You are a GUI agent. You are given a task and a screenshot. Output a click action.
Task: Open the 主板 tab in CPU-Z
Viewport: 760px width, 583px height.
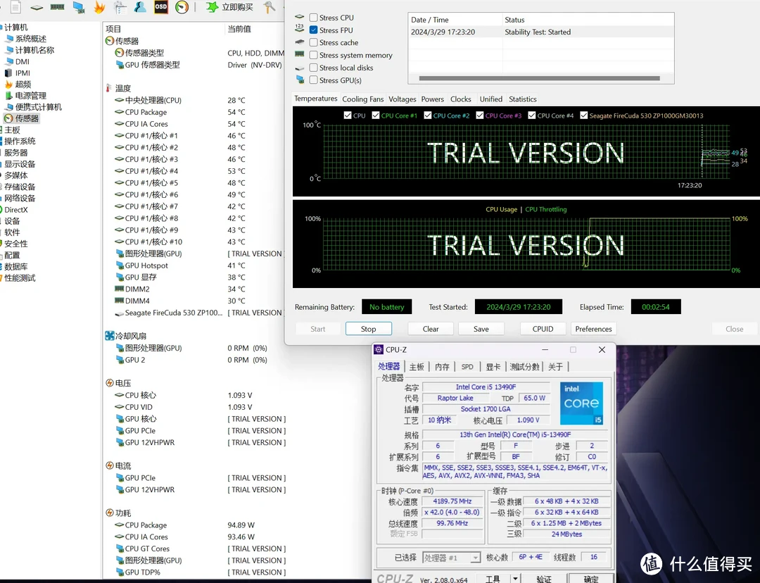(417, 367)
